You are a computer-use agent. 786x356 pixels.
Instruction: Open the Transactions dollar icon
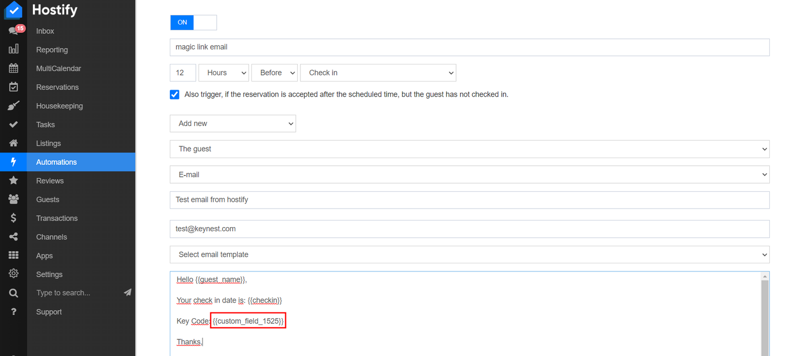point(14,218)
